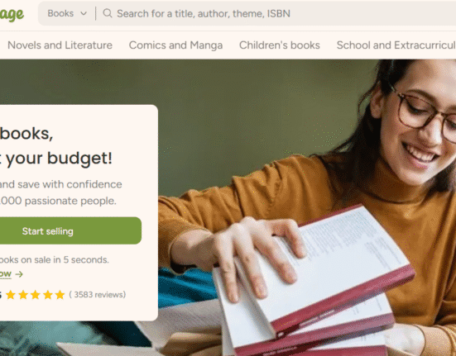The height and width of the screenshot is (356, 456).
Task: Open School and Extracurricular category
Action: (396, 45)
